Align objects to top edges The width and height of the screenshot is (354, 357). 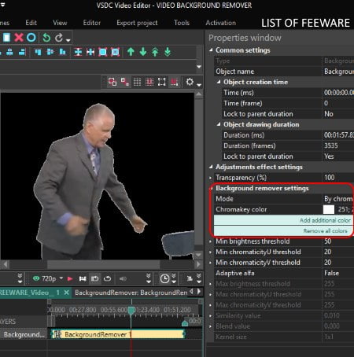tap(38, 52)
